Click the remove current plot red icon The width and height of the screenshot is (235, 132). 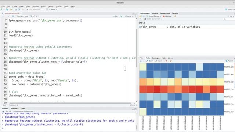pos(166,61)
